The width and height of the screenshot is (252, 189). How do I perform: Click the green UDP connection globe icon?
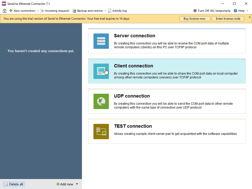tap(101, 101)
